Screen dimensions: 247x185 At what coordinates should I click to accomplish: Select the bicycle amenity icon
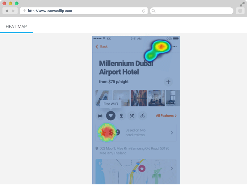(x=142, y=116)
